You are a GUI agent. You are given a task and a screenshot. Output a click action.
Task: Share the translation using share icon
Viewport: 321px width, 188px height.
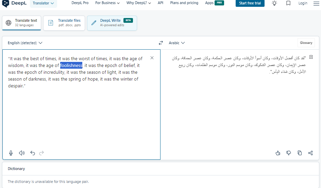310,153
